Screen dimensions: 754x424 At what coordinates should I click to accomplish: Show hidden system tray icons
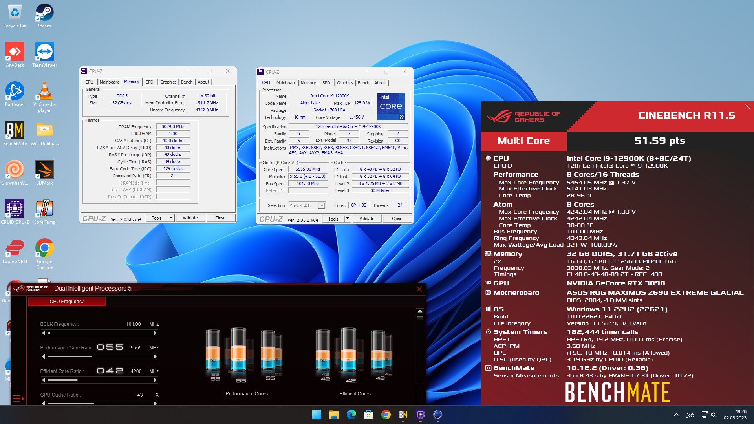point(676,415)
